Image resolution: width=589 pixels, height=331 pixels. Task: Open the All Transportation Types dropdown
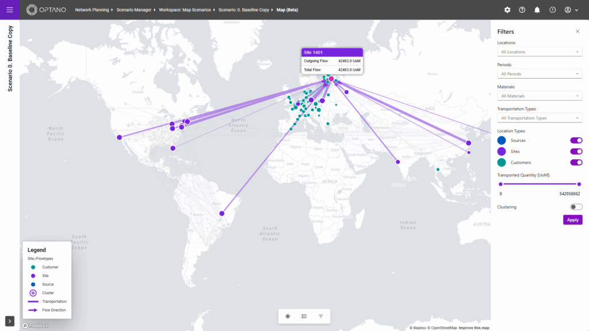pyautogui.click(x=540, y=118)
